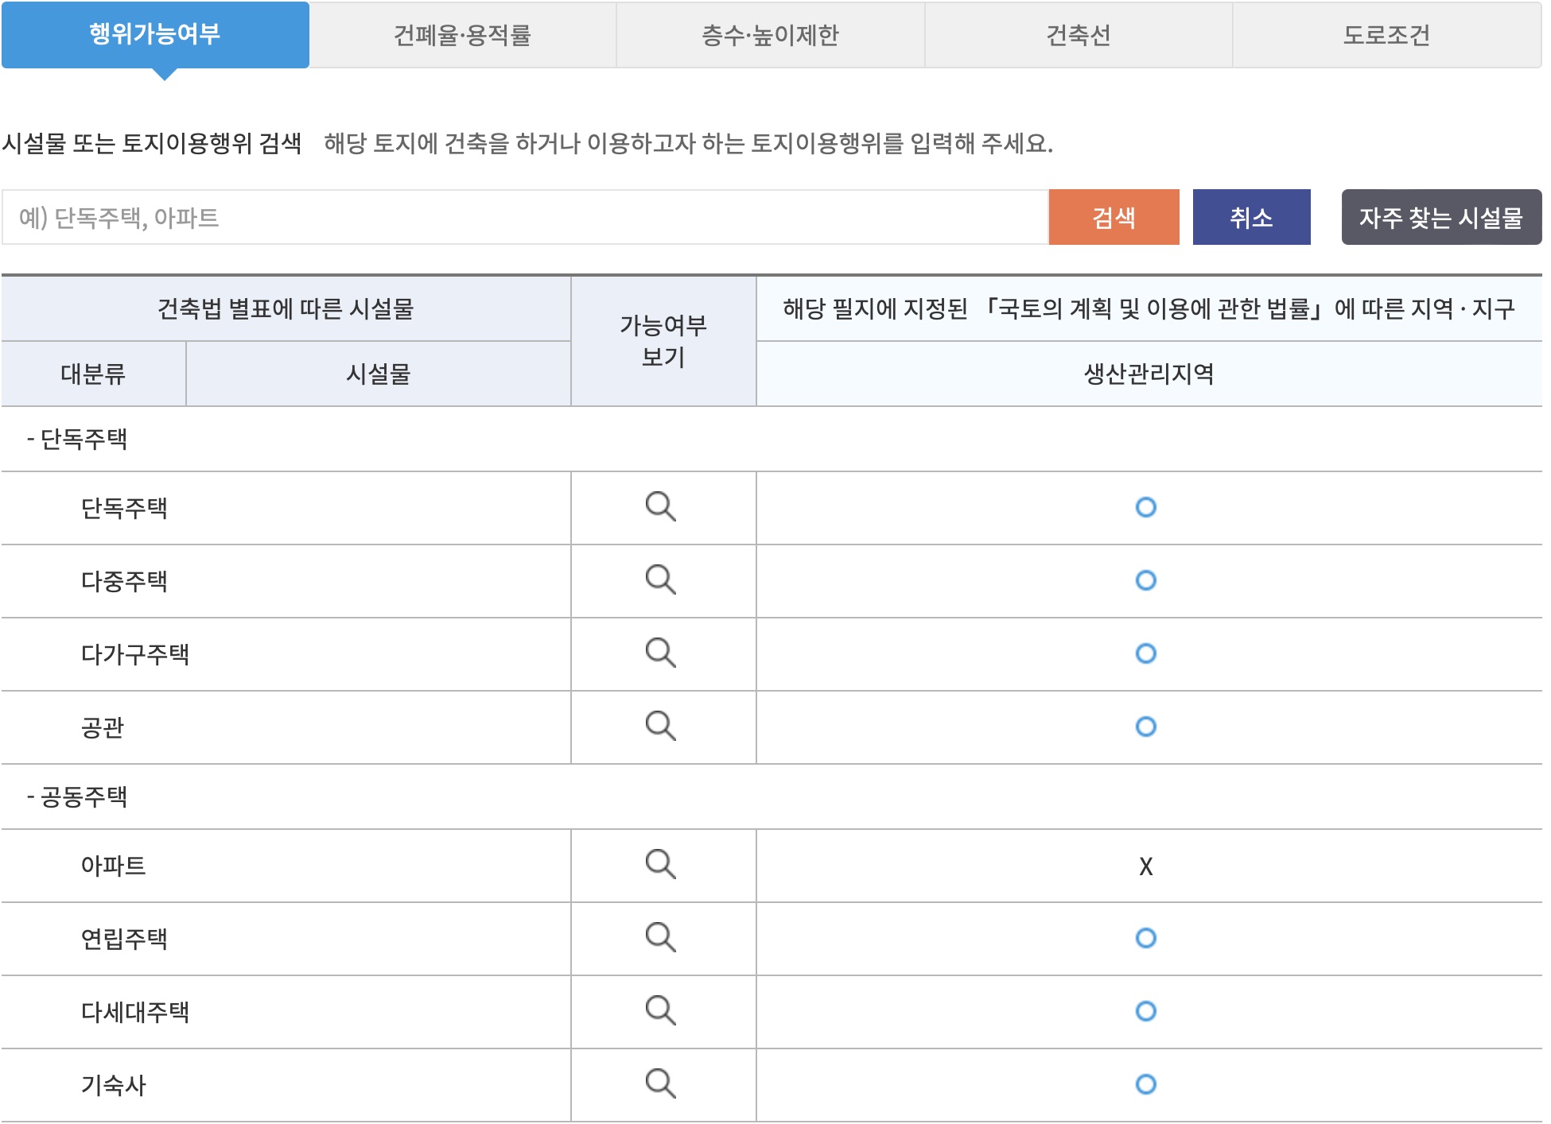Open 가능여부 보기 magnifier for 다가구주택
Screen dimensions: 1551x1124
pos(663,653)
